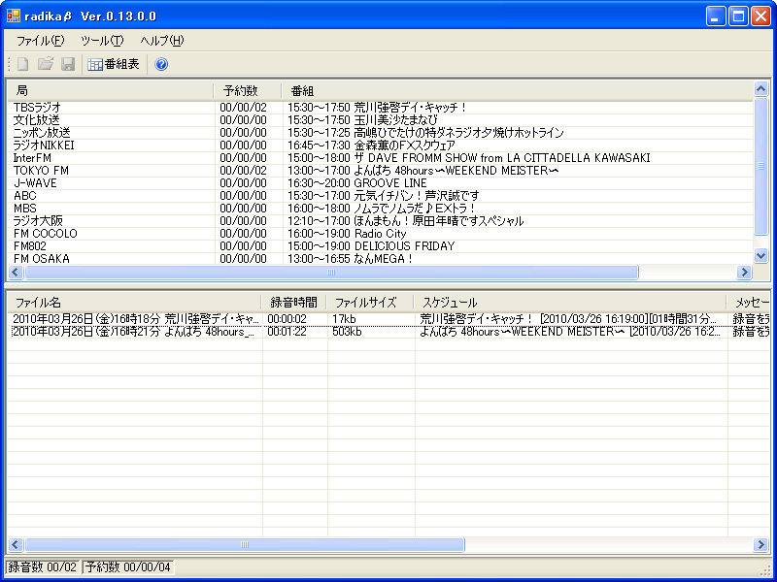Click the 予約数 column header

coord(249,90)
